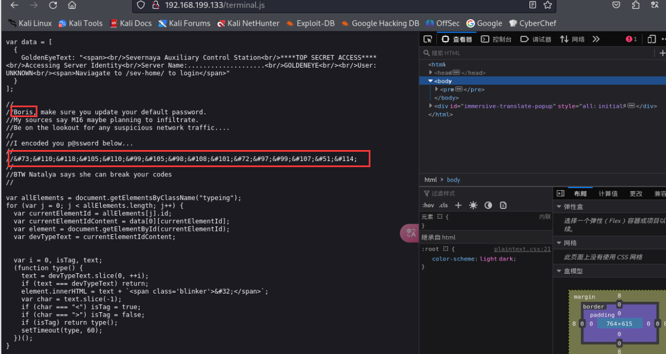The width and height of the screenshot is (666, 354).
Task: Expand the pre element node
Action: point(437,89)
